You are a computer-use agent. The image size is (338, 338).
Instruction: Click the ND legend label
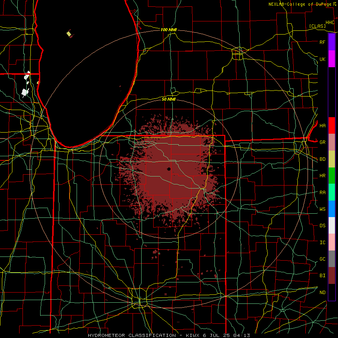point(322,293)
